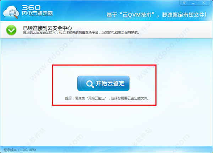Click the 为您的电脑安全保驾护航 subtitle ending
213x153 pixels.
pyautogui.click(x=120, y=33)
